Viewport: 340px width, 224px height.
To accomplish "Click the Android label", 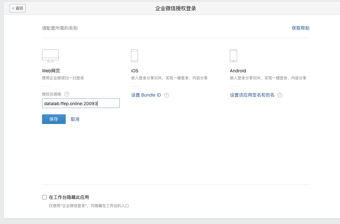I will click(x=238, y=71).
